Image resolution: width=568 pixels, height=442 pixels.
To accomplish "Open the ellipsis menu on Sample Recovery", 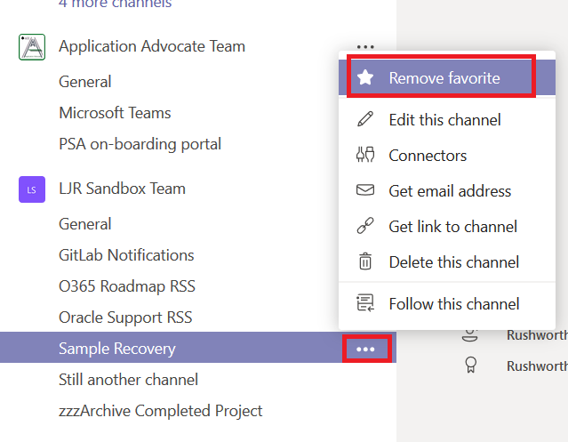I will pyautogui.click(x=365, y=350).
